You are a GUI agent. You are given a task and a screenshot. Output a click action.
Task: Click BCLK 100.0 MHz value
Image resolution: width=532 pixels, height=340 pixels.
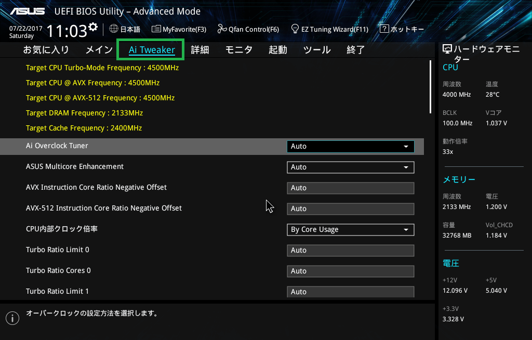tap(457, 123)
